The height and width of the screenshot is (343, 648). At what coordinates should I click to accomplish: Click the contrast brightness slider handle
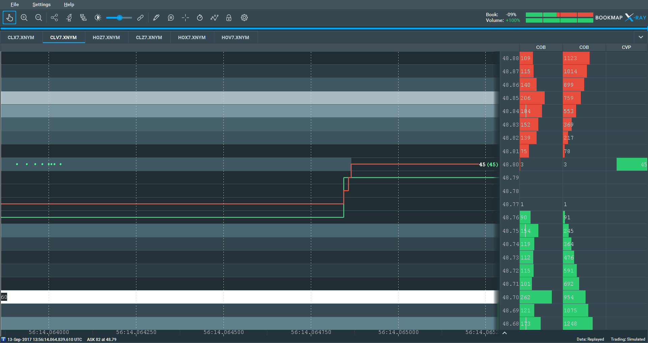coord(119,18)
